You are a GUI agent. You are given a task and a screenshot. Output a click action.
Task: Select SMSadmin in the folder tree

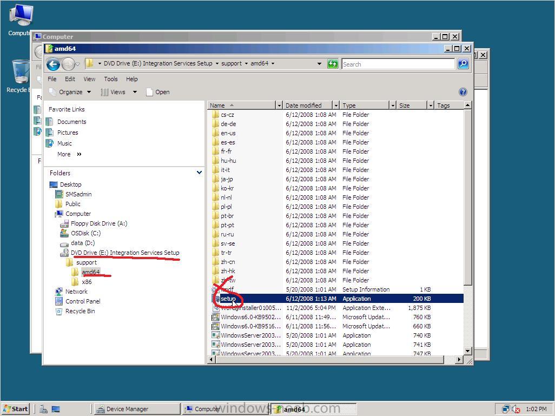(x=78, y=194)
